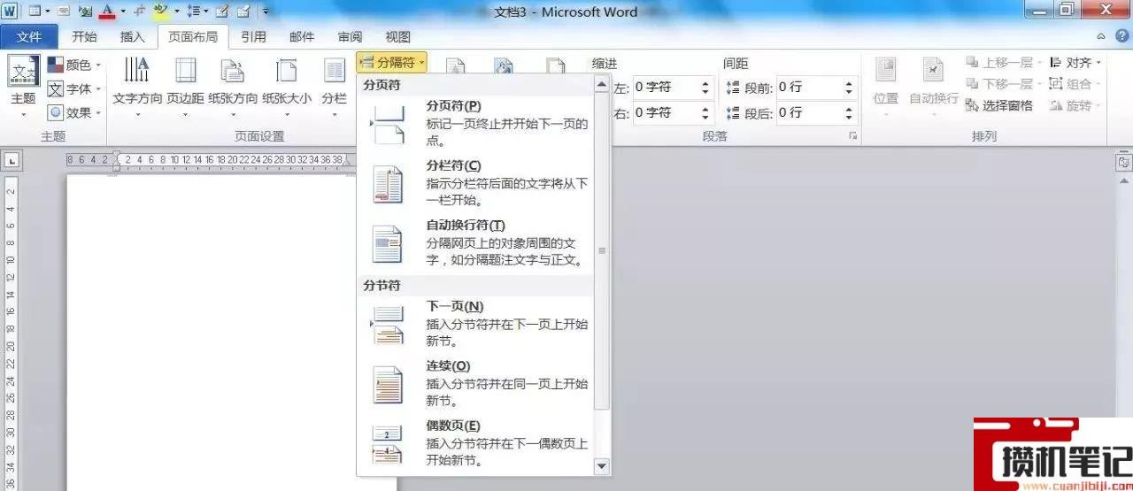Click the column break icon beside 分栏符

tap(388, 184)
